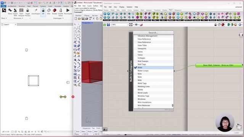The width and height of the screenshot is (244, 137).
Task: Select Viewports in category list
Action: pos(153,48)
